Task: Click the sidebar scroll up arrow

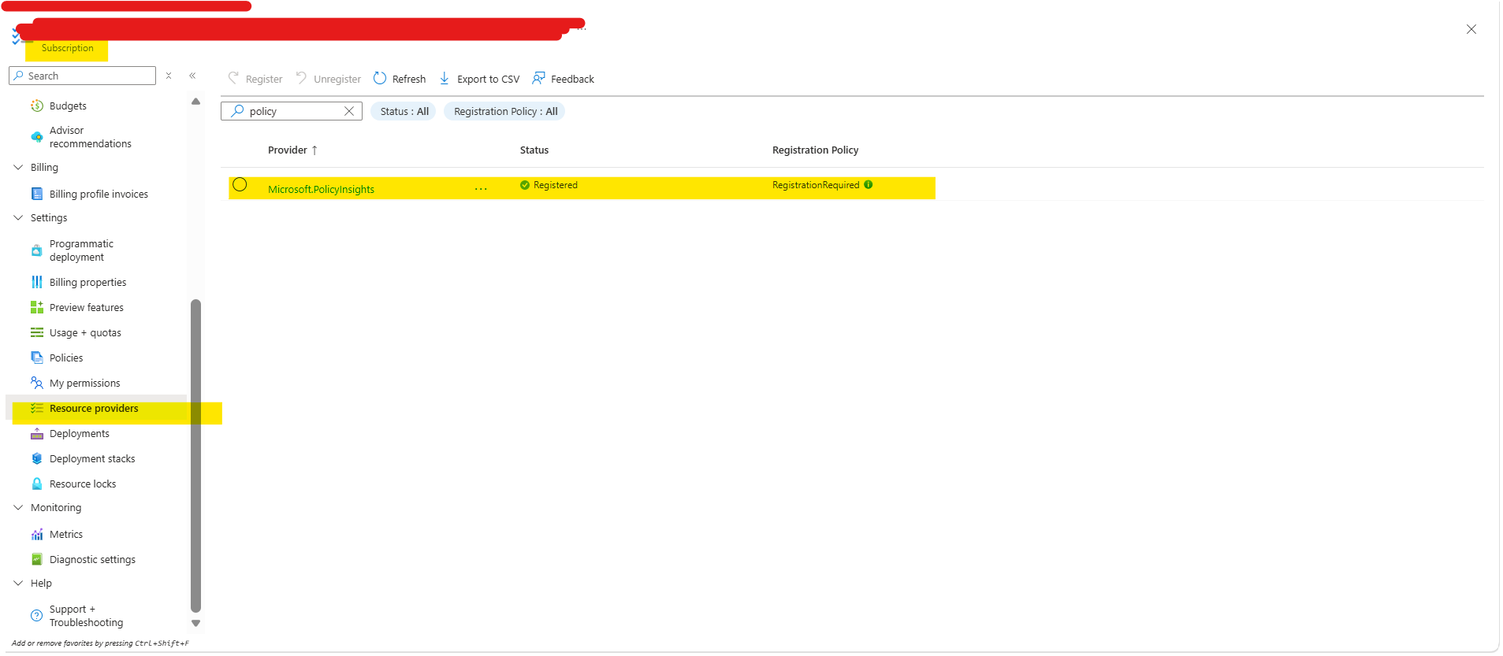Action: (x=195, y=102)
